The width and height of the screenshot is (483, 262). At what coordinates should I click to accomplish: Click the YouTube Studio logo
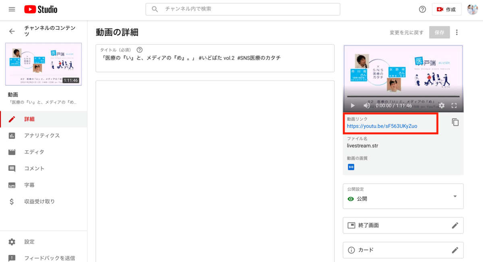[x=41, y=9]
